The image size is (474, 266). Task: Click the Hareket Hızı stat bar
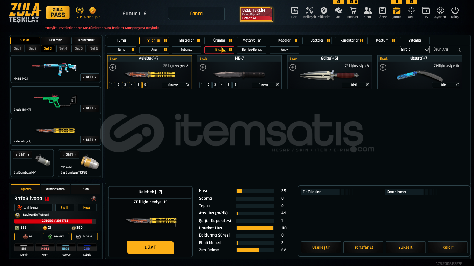[255, 228]
